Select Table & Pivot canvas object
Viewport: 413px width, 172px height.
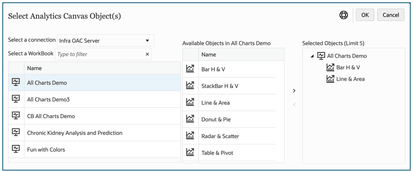(229, 153)
